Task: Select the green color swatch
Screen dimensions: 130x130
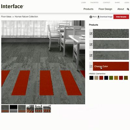Action: click(111, 78)
